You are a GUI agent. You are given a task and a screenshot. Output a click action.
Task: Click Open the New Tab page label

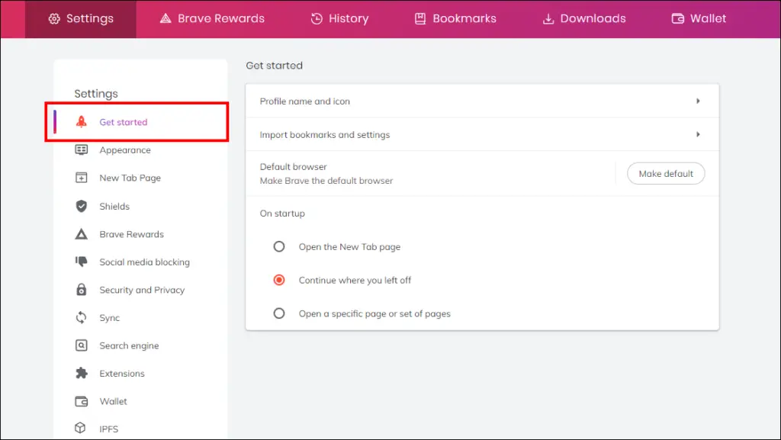point(349,247)
